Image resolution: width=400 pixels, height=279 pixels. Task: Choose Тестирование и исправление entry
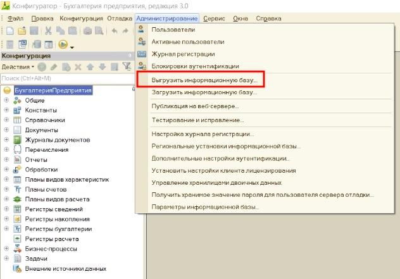197,120
